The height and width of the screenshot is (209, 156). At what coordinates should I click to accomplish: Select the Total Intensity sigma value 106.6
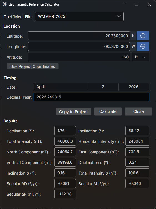(137, 173)
